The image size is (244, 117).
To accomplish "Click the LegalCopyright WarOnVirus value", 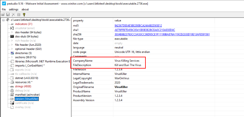I will click(x=122, y=78).
